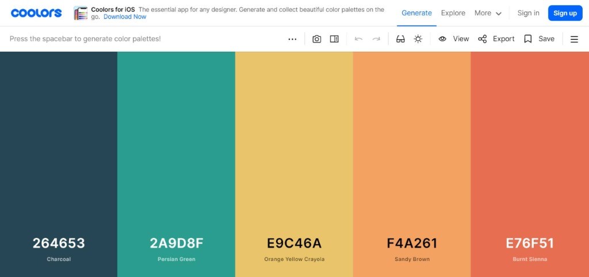Open the three-dots more options menu

[292, 39]
